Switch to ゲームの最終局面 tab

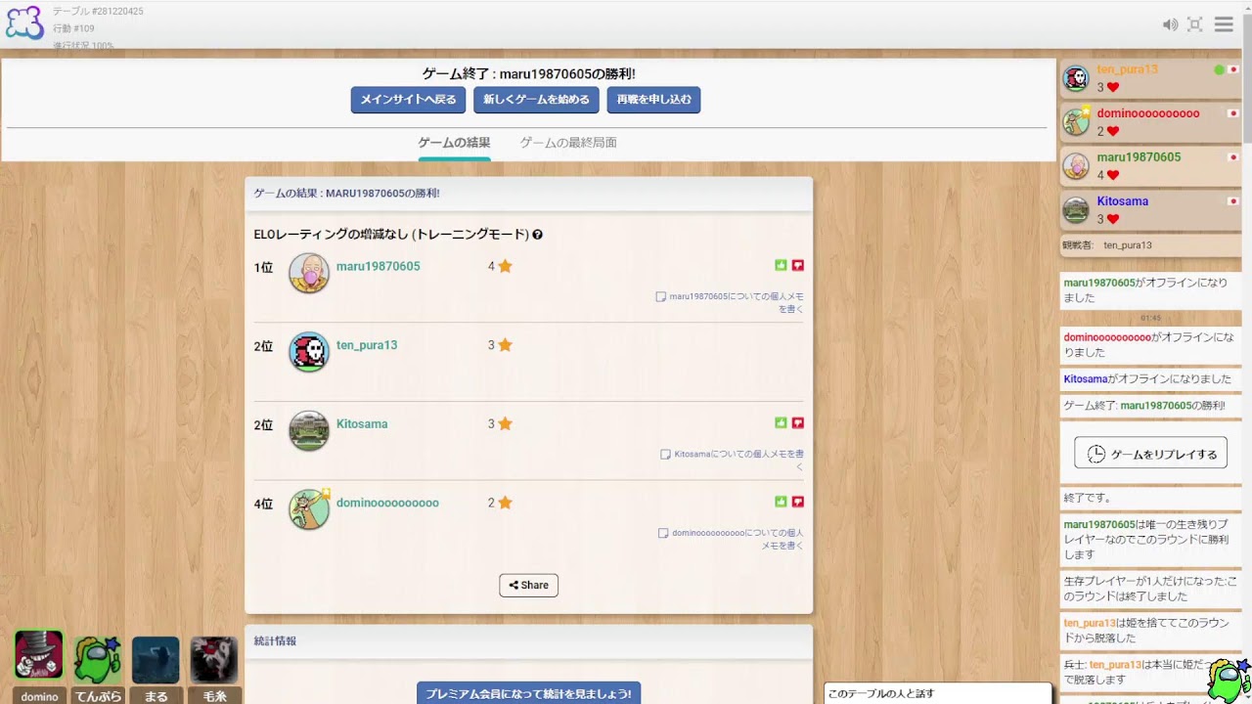(x=568, y=143)
